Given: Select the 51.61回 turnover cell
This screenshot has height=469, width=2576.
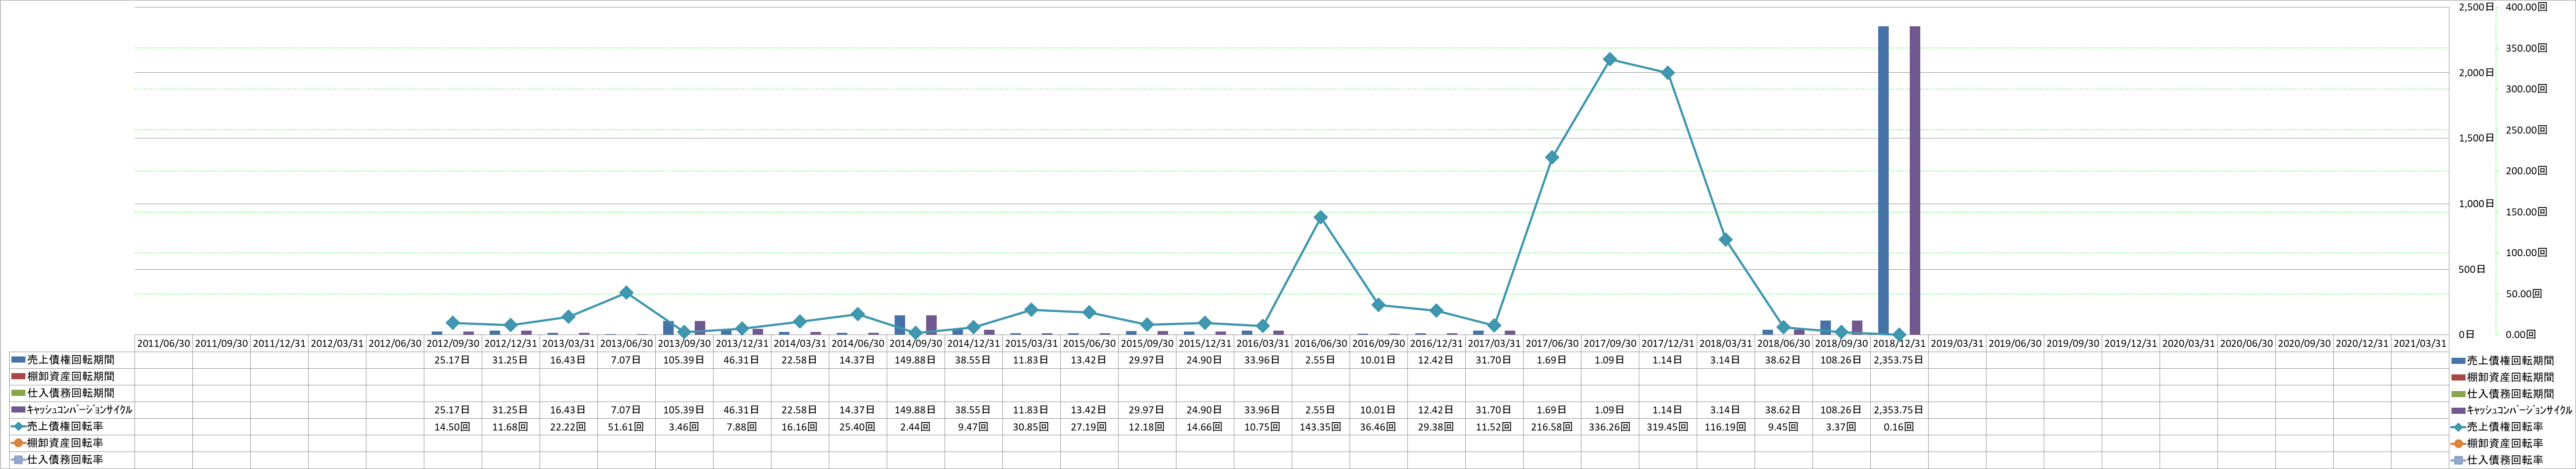Looking at the screenshot, I should pyautogui.click(x=626, y=426).
